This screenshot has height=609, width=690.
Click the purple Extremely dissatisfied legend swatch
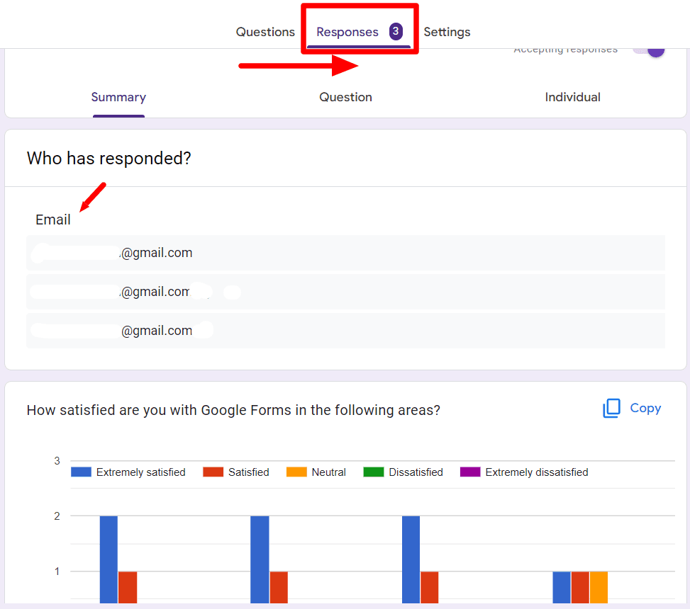click(470, 472)
